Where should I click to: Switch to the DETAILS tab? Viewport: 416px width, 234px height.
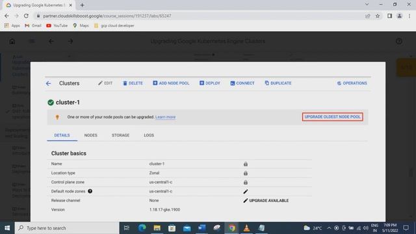point(62,135)
